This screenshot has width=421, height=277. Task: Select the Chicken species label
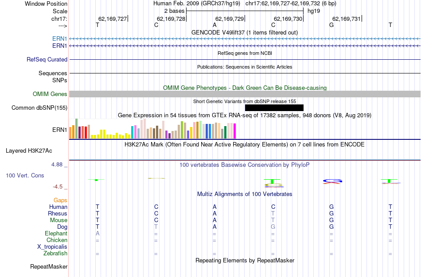tap(57, 240)
